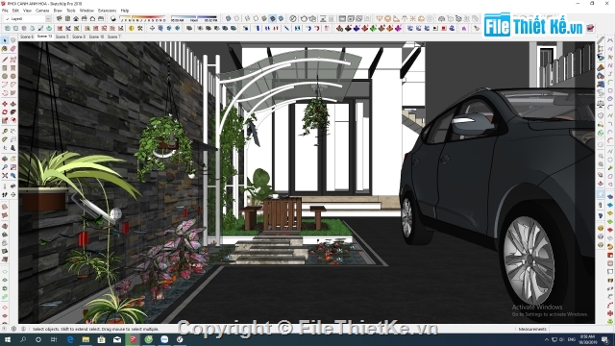Activate the Eraser tool
This screenshot has height=346, width=615.
(x=12, y=49)
